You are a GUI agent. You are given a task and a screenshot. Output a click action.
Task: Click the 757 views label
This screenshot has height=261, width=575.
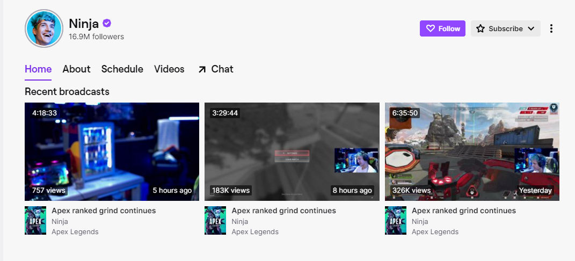pos(48,190)
